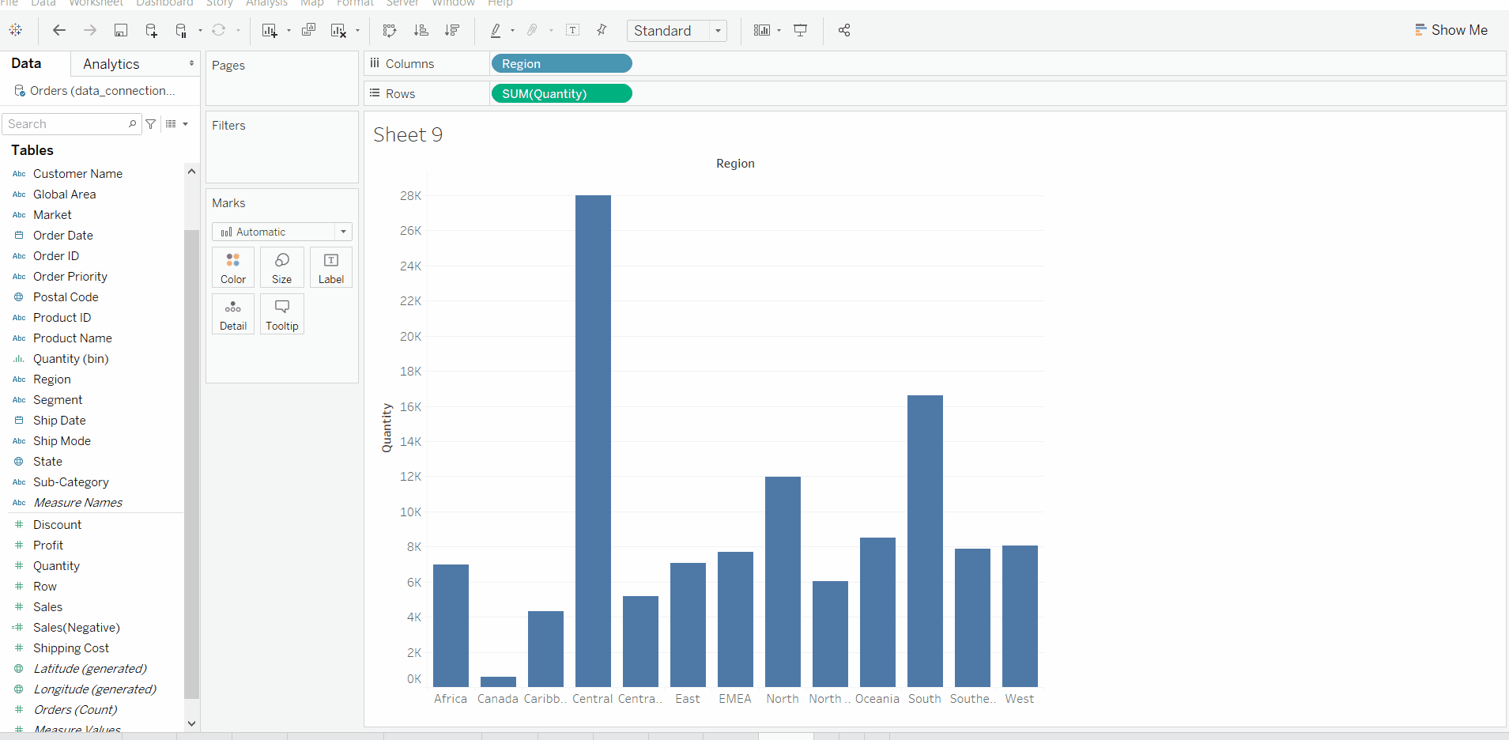Click inside the data pane search field

tap(67, 123)
